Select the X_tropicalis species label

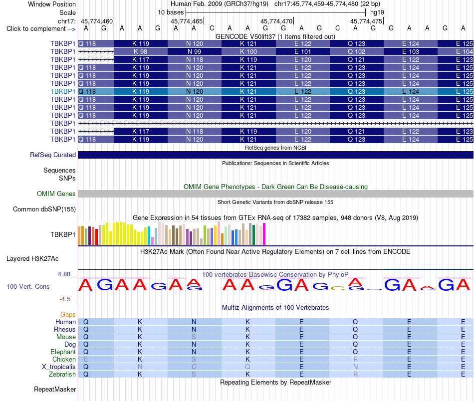coord(59,367)
